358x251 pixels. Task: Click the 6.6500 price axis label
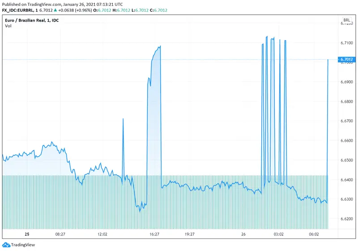point(346,160)
